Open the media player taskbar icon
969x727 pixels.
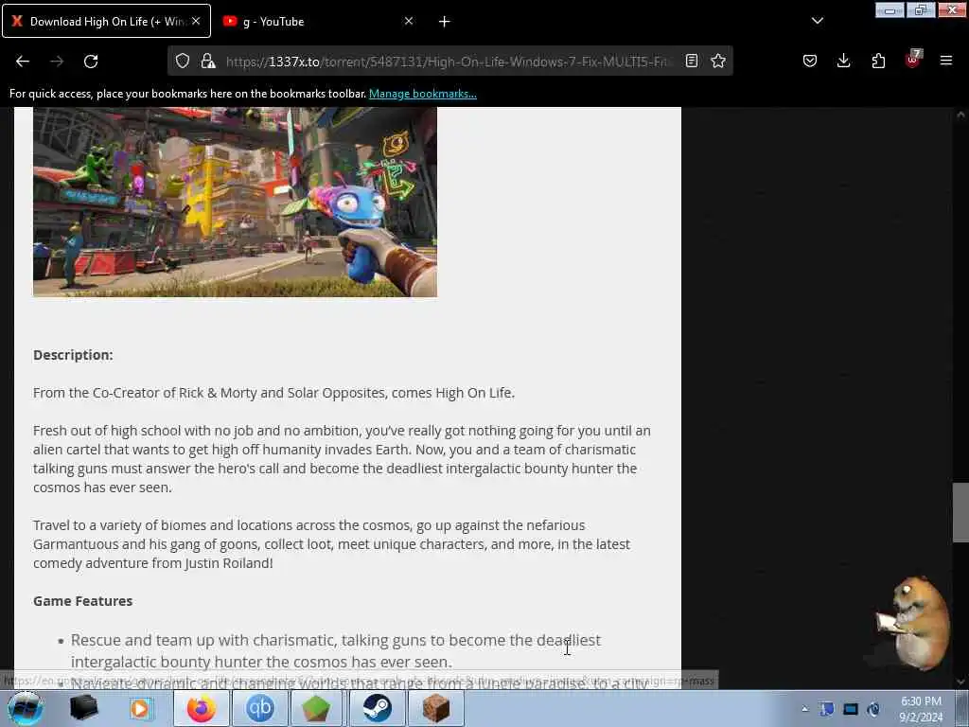pos(140,708)
